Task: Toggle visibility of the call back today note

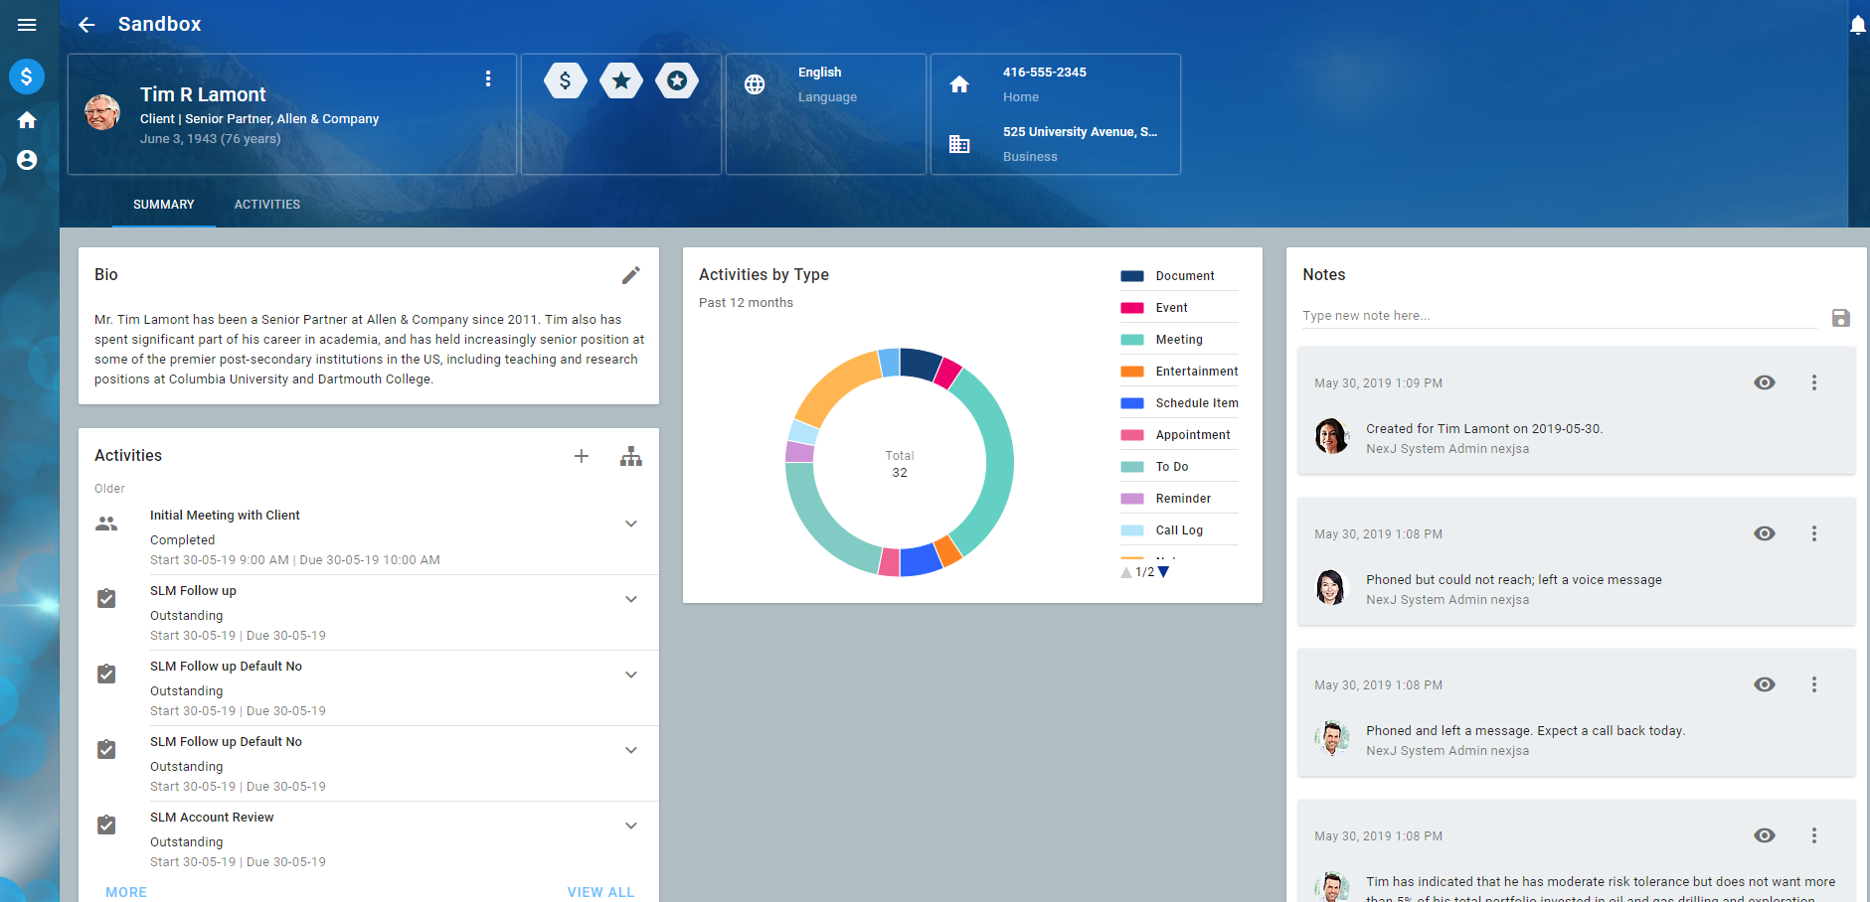Action: click(x=1764, y=684)
